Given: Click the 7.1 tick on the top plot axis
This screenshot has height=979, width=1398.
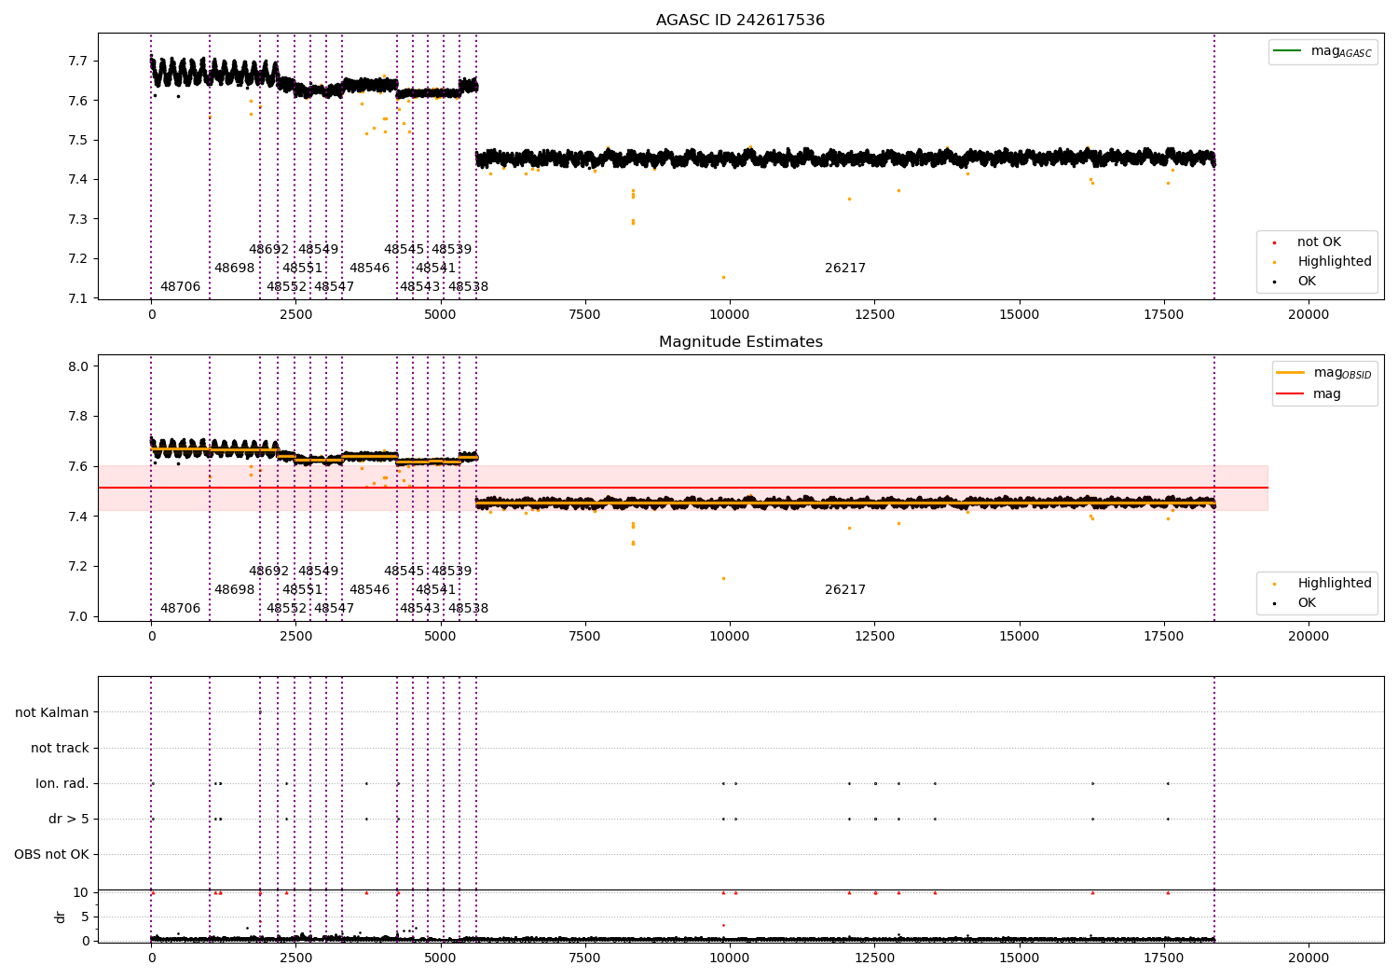Looking at the screenshot, I should 78,298.
